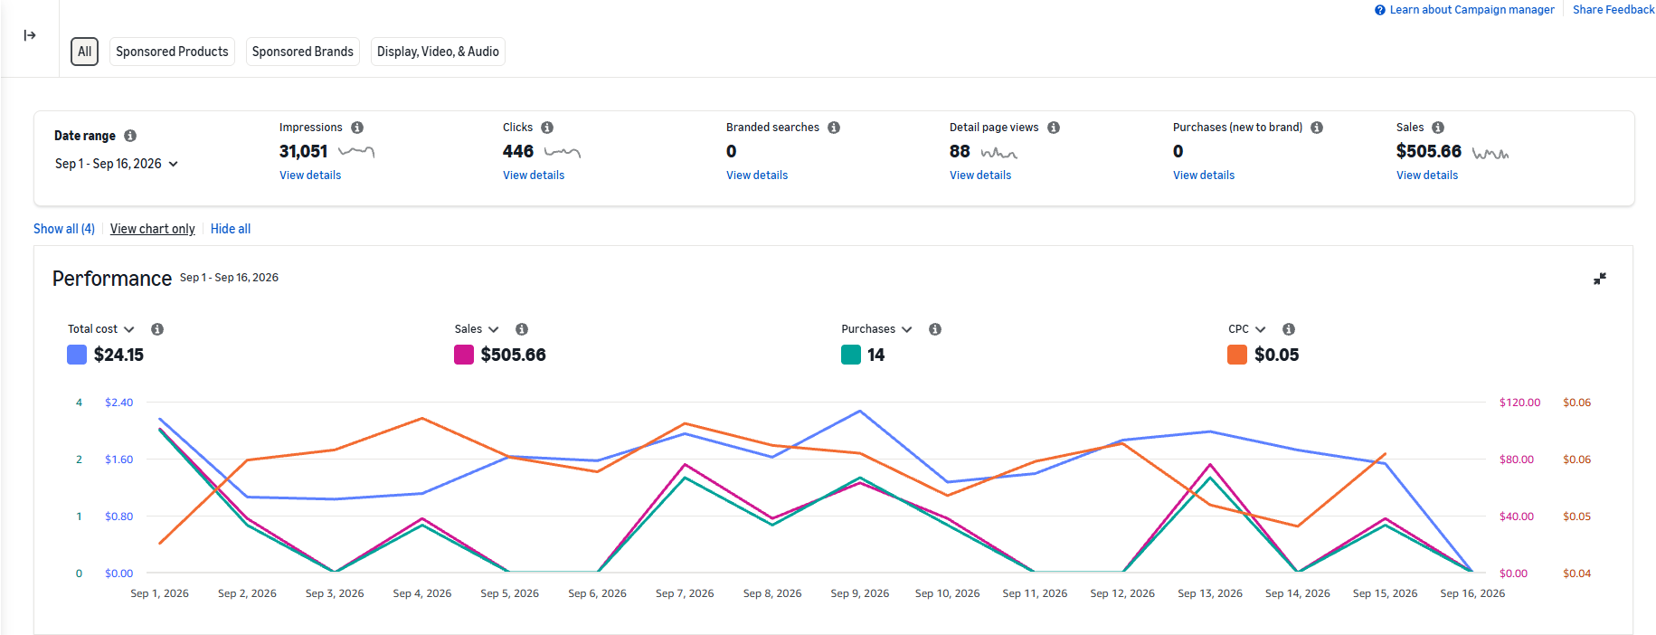1656x635 pixels.
Task: Open the Total cost metric dropdown
Action: point(101,329)
